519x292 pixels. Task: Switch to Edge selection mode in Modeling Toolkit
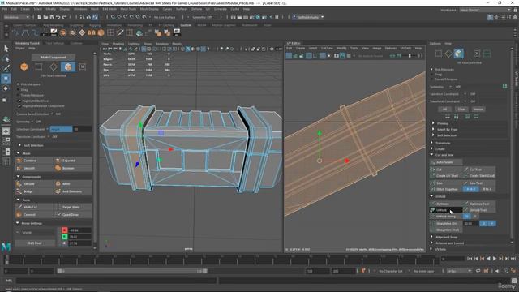54,67
